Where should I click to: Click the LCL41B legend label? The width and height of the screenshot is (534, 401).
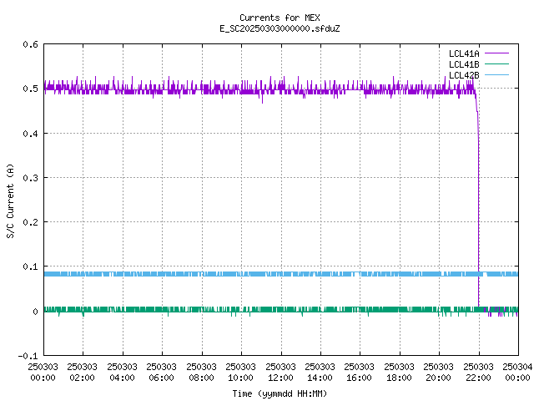click(x=464, y=64)
